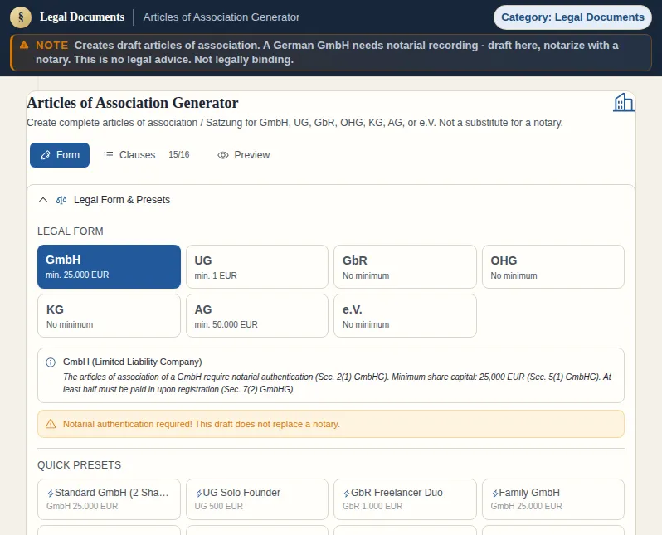
Task: Click the 15/16 clauses counter
Action: pyautogui.click(x=179, y=154)
